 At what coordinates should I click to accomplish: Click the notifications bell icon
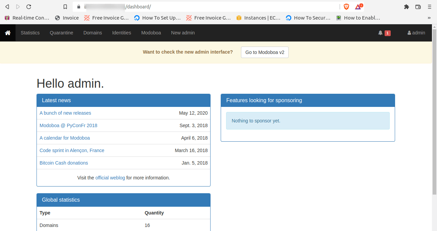[x=380, y=33]
